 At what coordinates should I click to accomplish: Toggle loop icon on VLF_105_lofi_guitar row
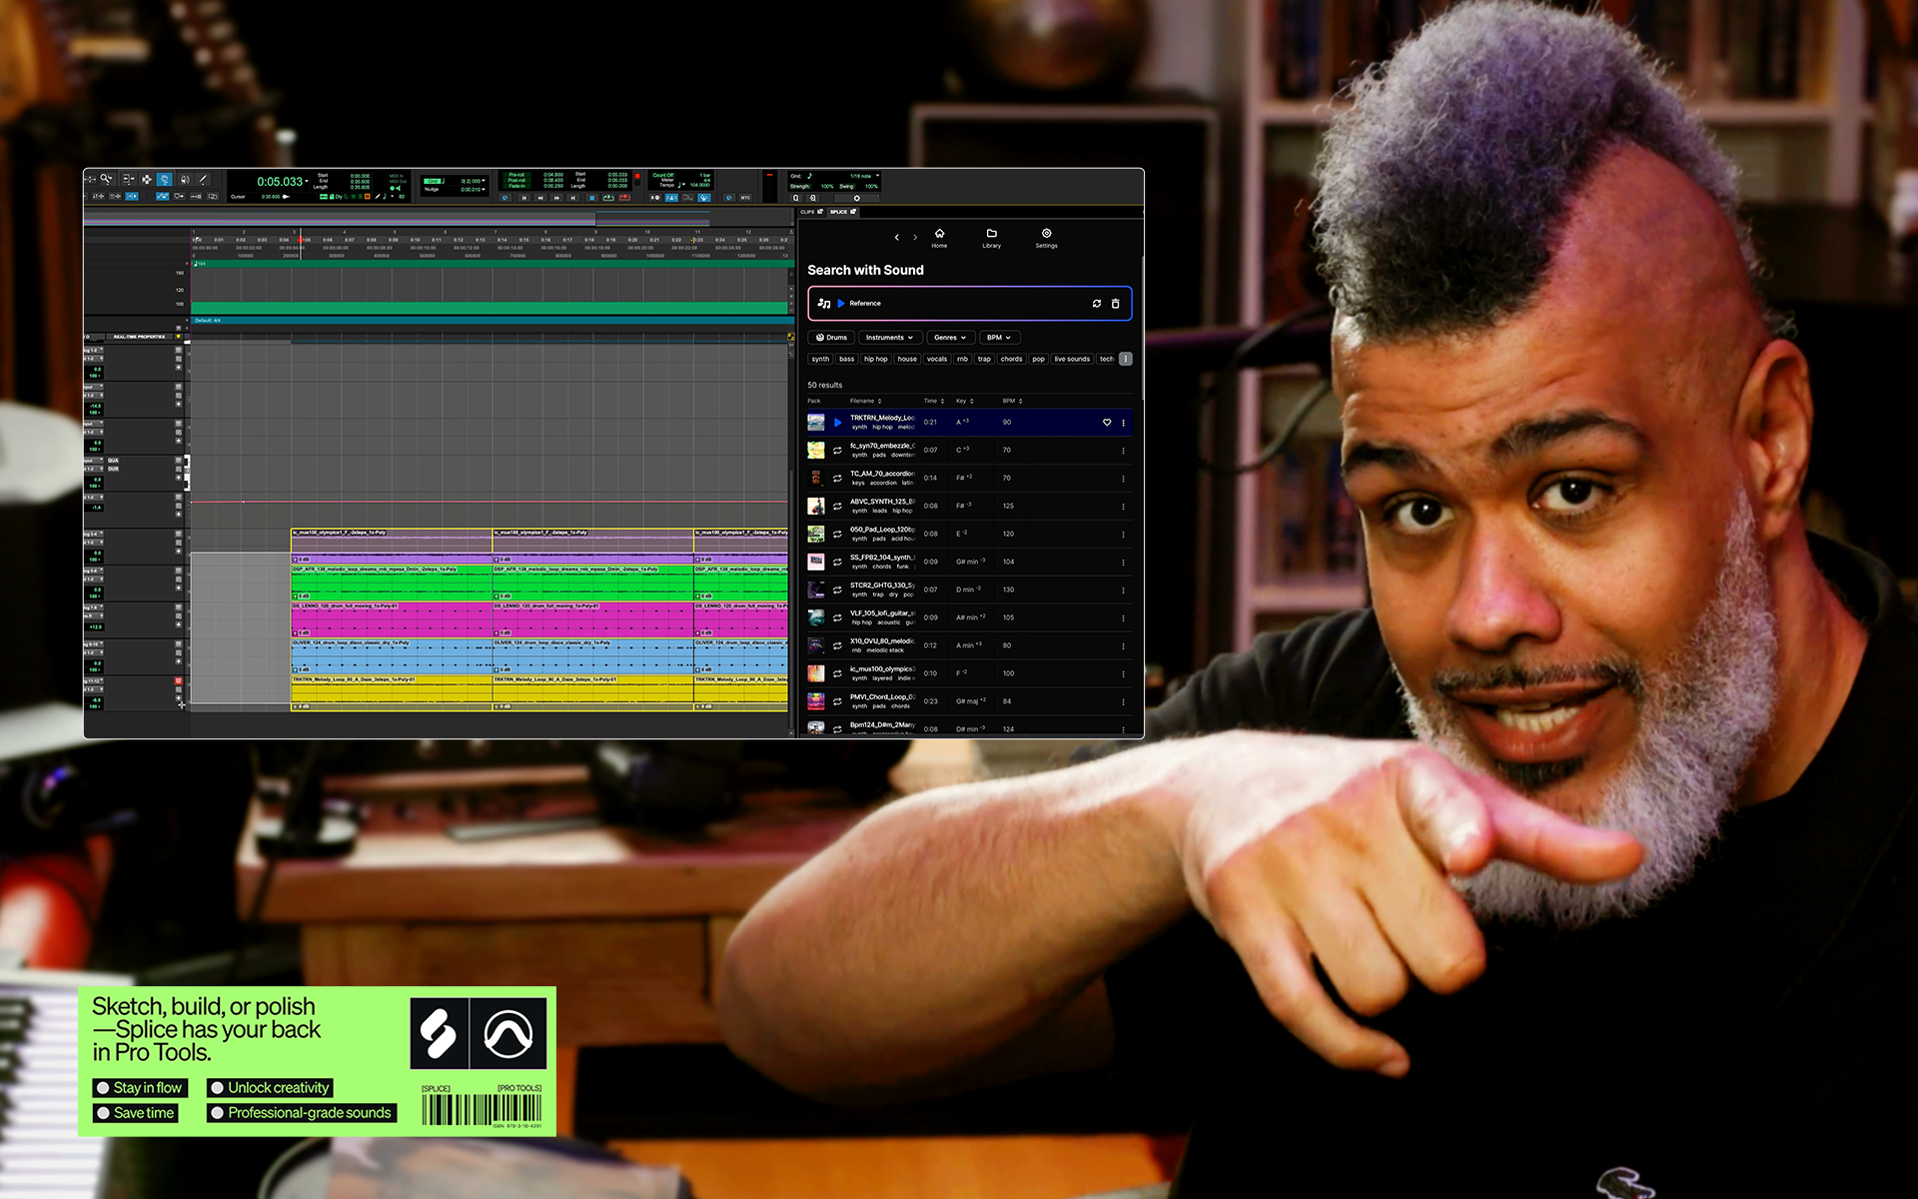[838, 618]
